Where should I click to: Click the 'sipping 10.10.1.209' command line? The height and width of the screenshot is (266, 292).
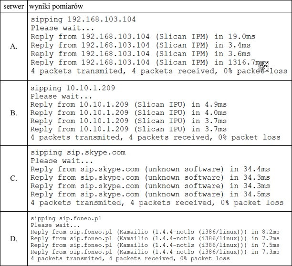coord(73,88)
